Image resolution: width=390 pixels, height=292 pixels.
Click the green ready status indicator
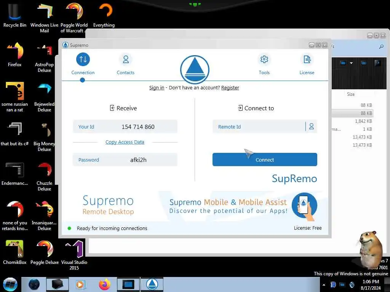point(69,228)
